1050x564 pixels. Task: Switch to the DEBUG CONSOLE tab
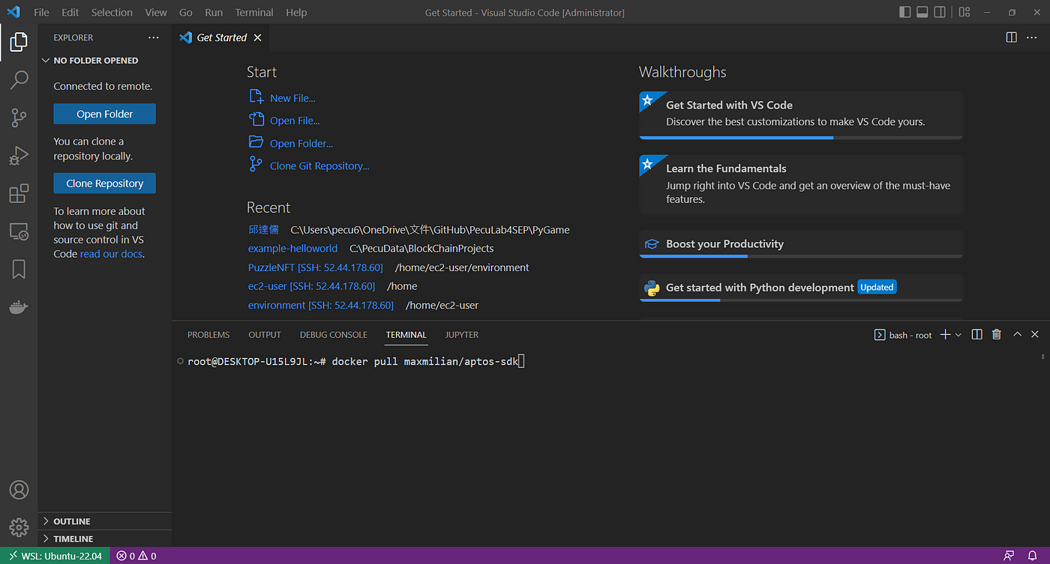[x=334, y=335]
